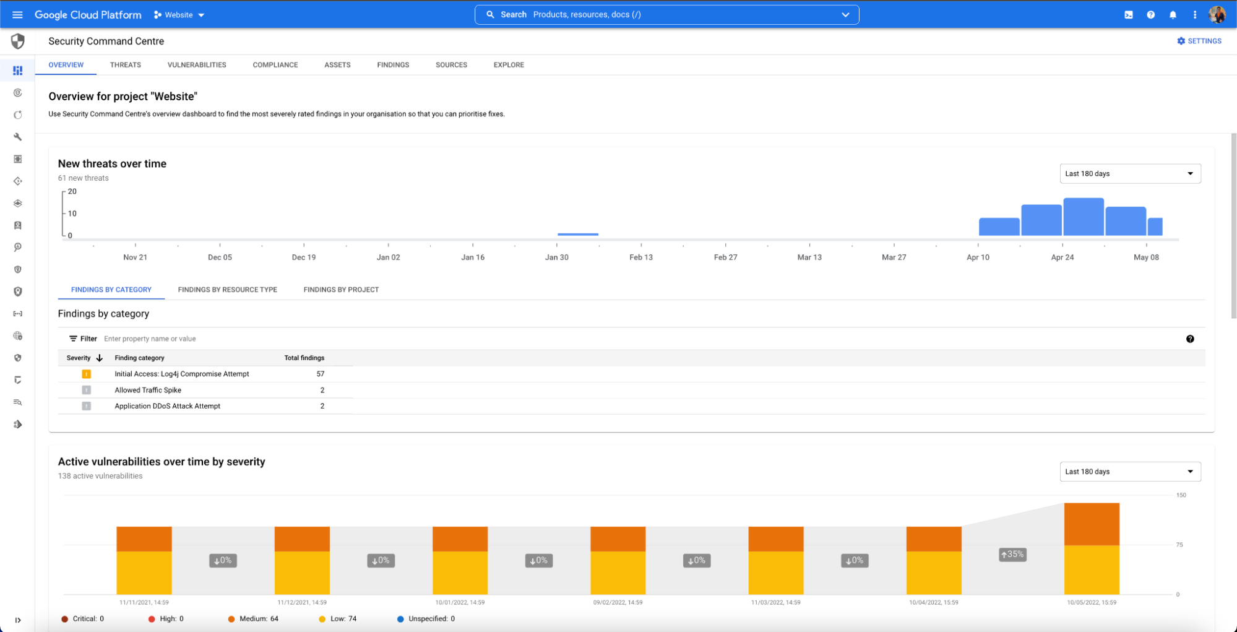The image size is (1237, 632).
Task: Open the three-dot more options menu
Action: click(1195, 15)
